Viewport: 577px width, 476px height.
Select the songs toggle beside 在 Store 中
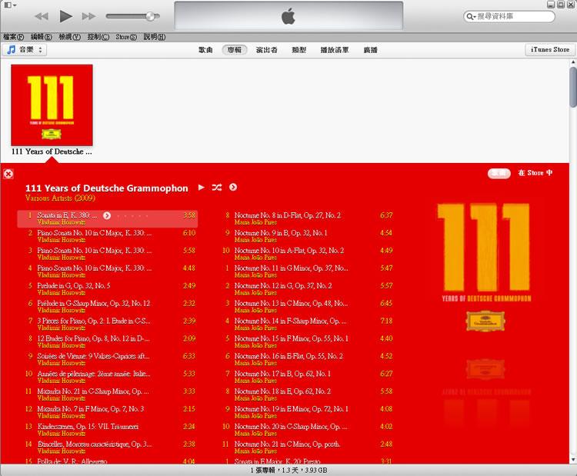point(499,173)
